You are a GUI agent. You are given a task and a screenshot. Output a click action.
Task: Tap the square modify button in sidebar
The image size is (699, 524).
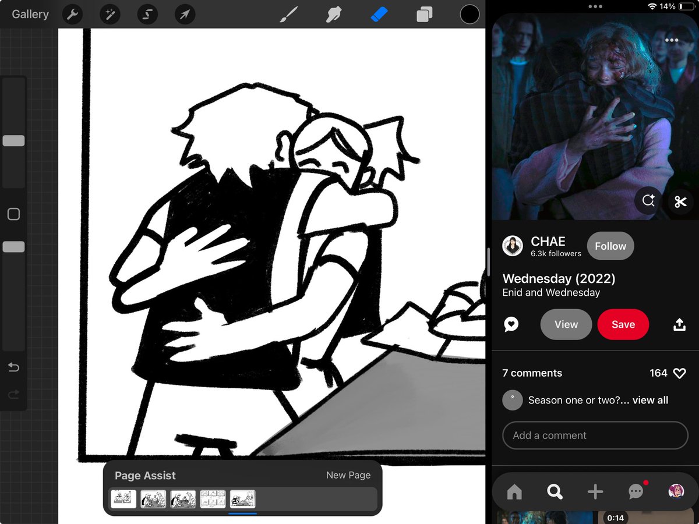click(13, 214)
